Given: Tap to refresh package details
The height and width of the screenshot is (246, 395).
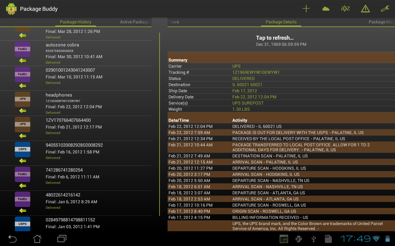Looking at the screenshot, I should point(281,41).
